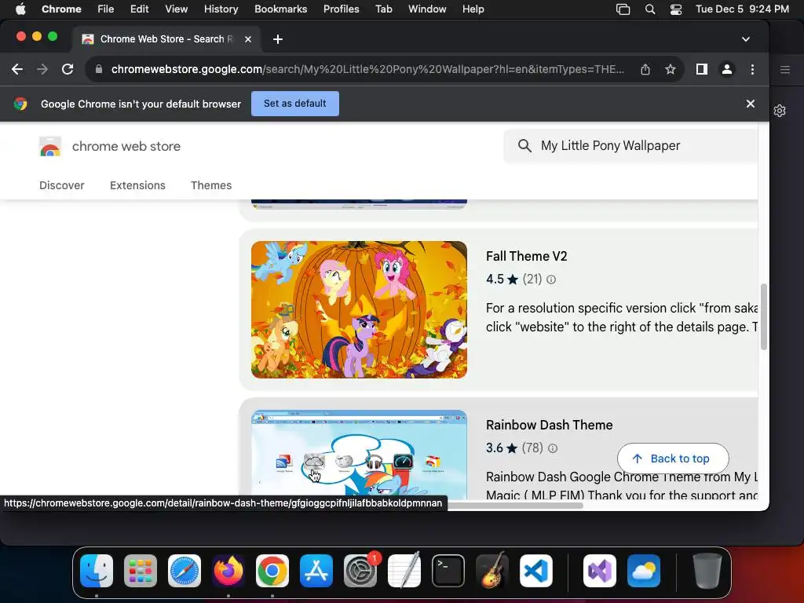Open the Profiles menu
The height and width of the screenshot is (603, 804).
(x=341, y=9)
